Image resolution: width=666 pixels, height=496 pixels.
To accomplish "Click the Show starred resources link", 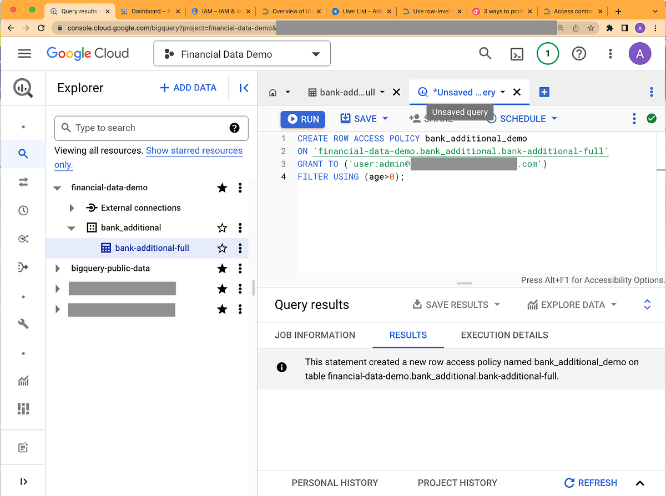I will 194,150.
